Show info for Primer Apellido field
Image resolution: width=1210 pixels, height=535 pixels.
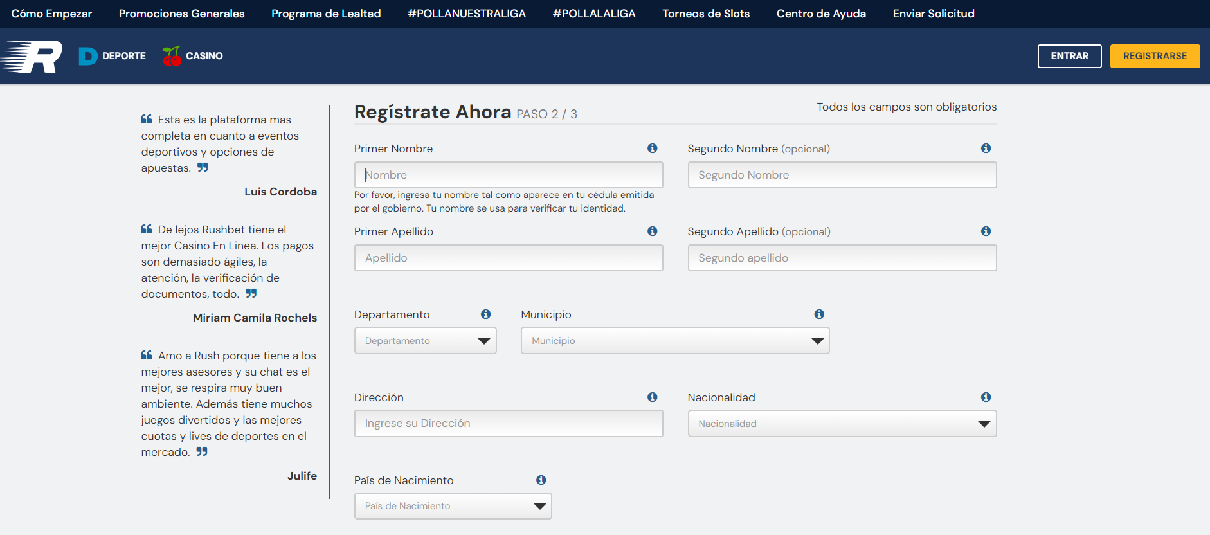(x=653, y=231)
